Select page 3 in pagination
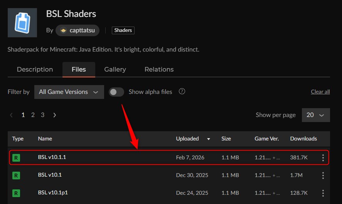Image resolution: width=342 pixels, height=204 pixels. (x=42, y=115)
